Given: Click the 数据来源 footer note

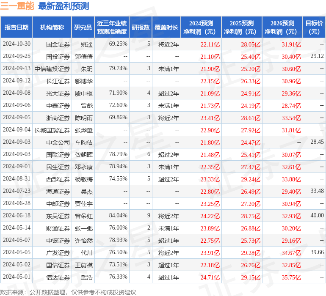Looking at the screenshot, I should [x=68, y=292].
